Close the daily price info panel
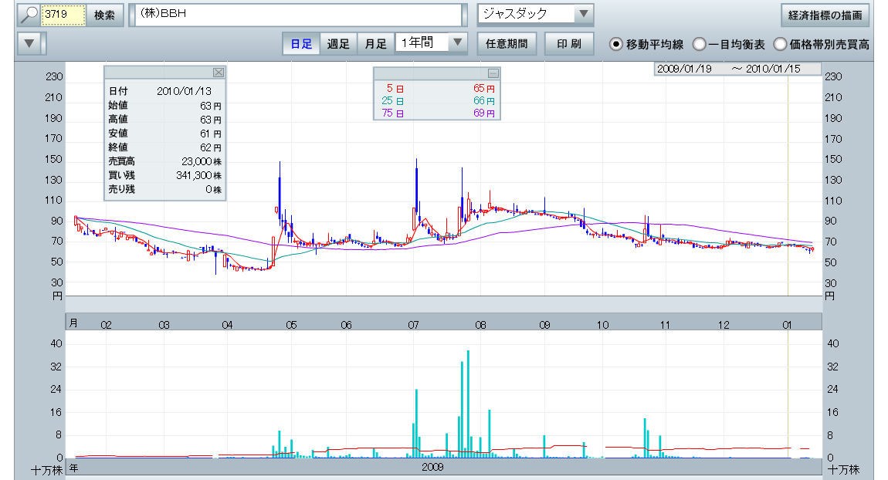The width and height of the screenshot is (888, 480). coord(218,73)
